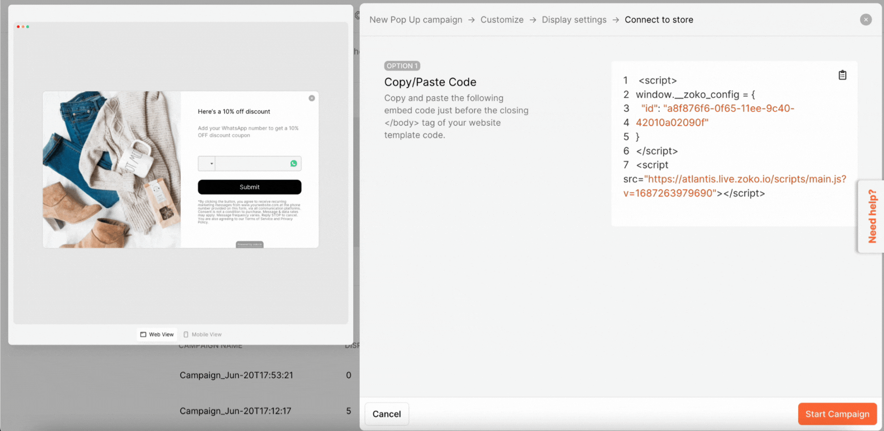
Task: Switch to Web View tab
Action: (x=157, y=334)
